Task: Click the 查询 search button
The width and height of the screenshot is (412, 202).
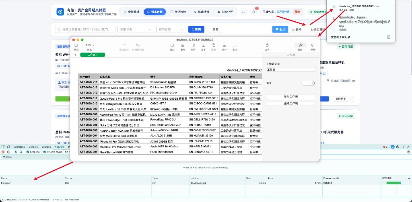Action: coord(196,29)
